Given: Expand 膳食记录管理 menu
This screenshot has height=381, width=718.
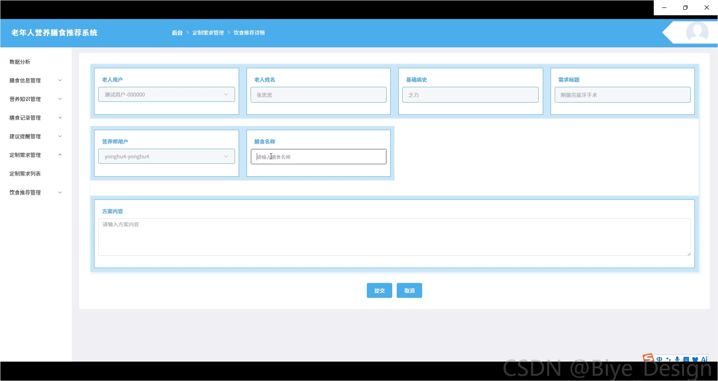Looking at the screenshot, I should pos(36,118).
